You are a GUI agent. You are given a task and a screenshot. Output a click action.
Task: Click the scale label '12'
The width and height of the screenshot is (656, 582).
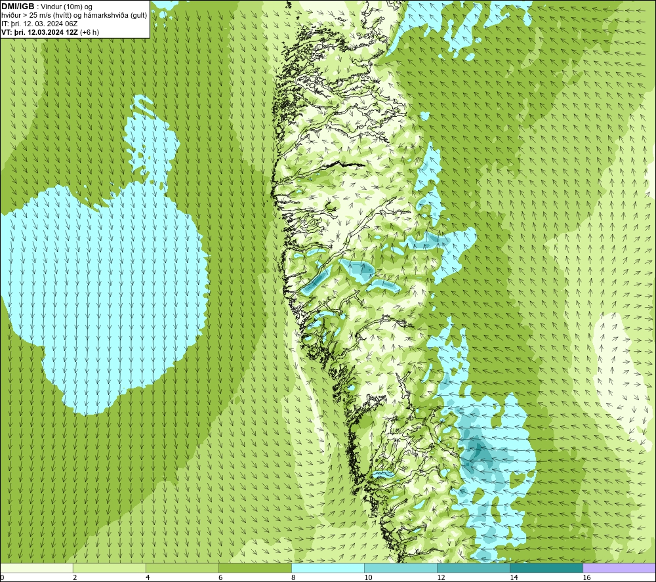(441, 577)
